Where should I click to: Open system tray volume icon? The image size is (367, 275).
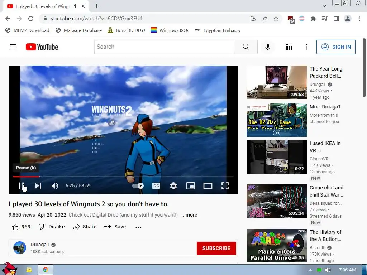coord(328,270)
